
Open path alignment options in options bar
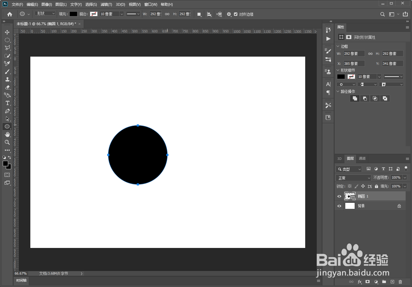pos(209,14)
